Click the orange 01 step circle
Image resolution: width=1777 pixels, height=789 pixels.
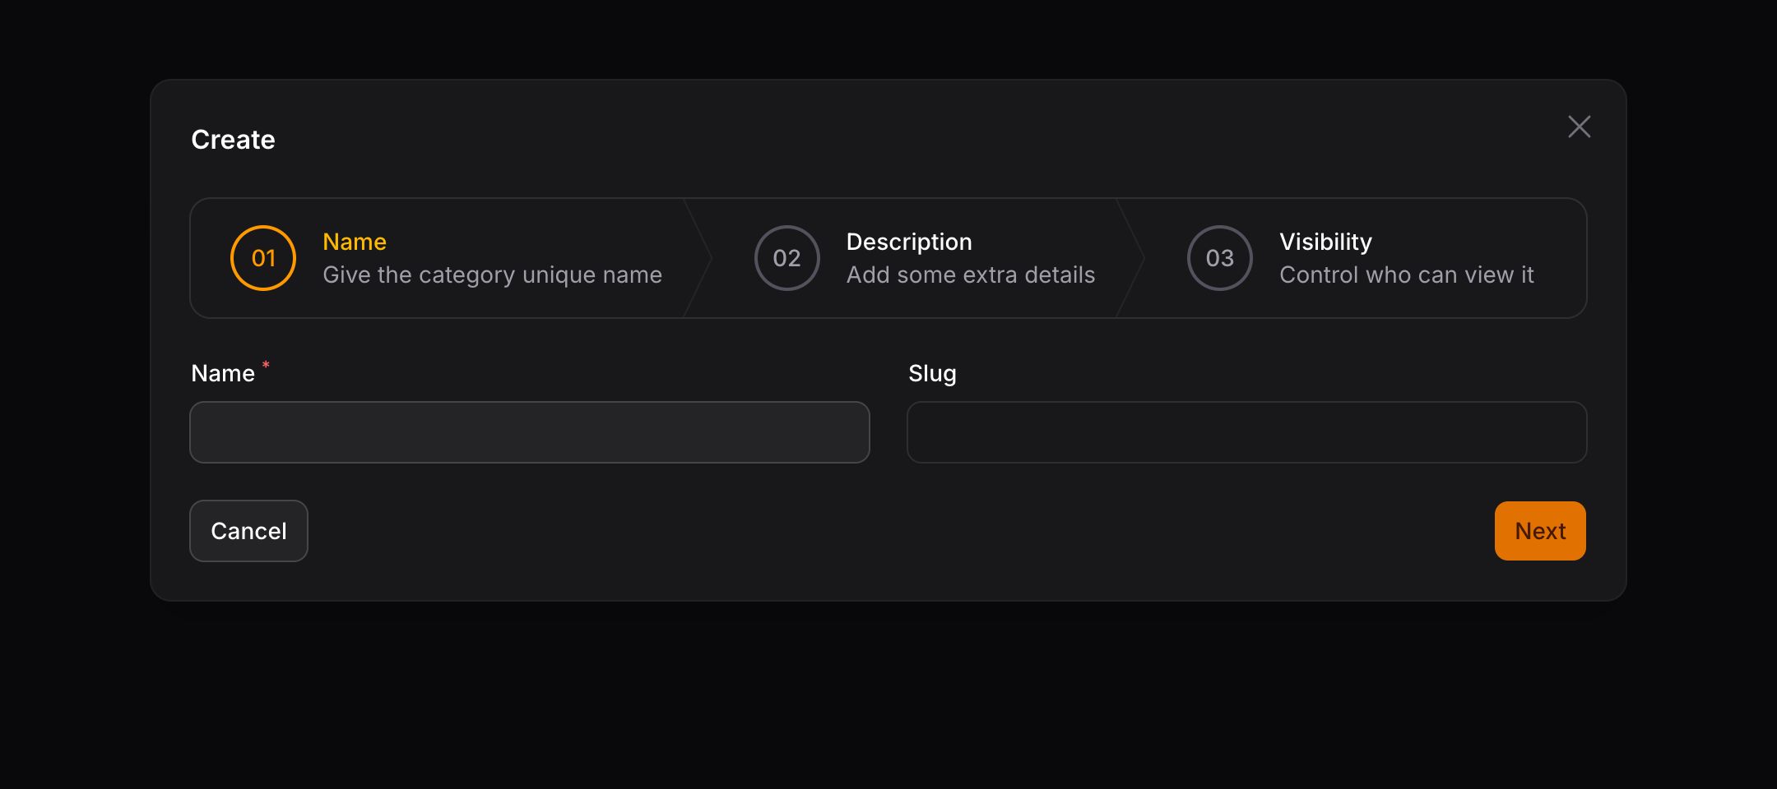263,258
